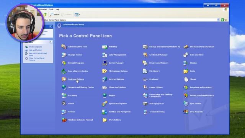This screenshot has width=245, height=138.
Task: Open the Default Programs icon
Action: coord(64,63)
